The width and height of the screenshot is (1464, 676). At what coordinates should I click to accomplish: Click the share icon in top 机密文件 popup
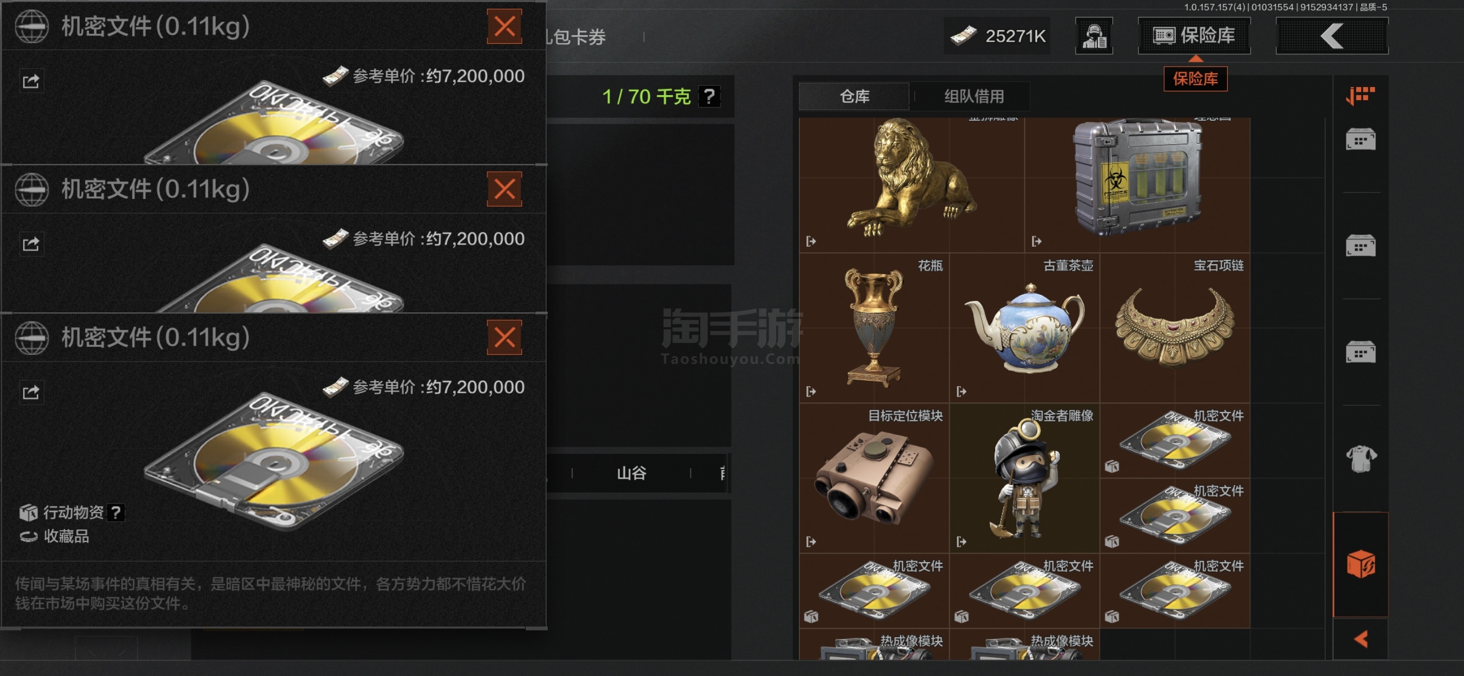[x=31, y=81]
